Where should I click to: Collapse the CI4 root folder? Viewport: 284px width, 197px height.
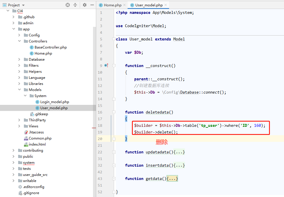coord(8,11)
